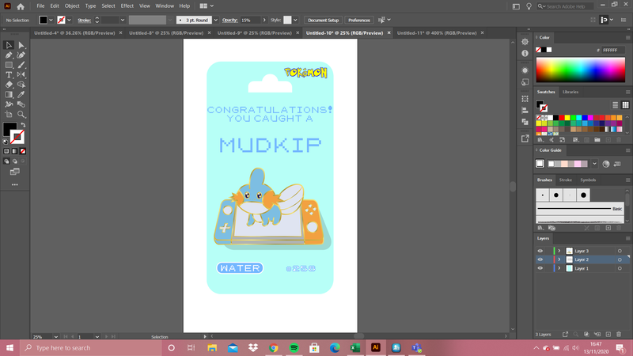Delete selected layer with trash icon
The image size is (633, 356).
coord(619,334)
